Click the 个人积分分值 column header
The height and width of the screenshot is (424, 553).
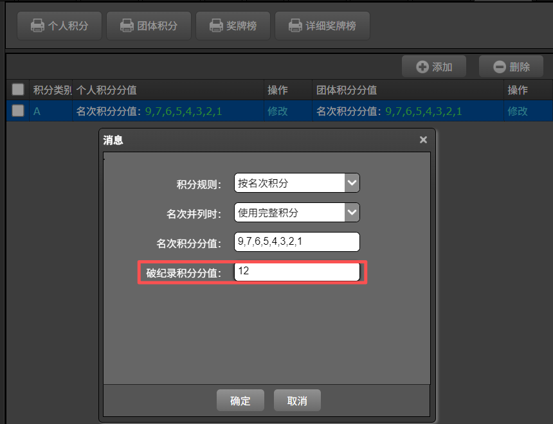pyautogui.click(x=107, y=90)
